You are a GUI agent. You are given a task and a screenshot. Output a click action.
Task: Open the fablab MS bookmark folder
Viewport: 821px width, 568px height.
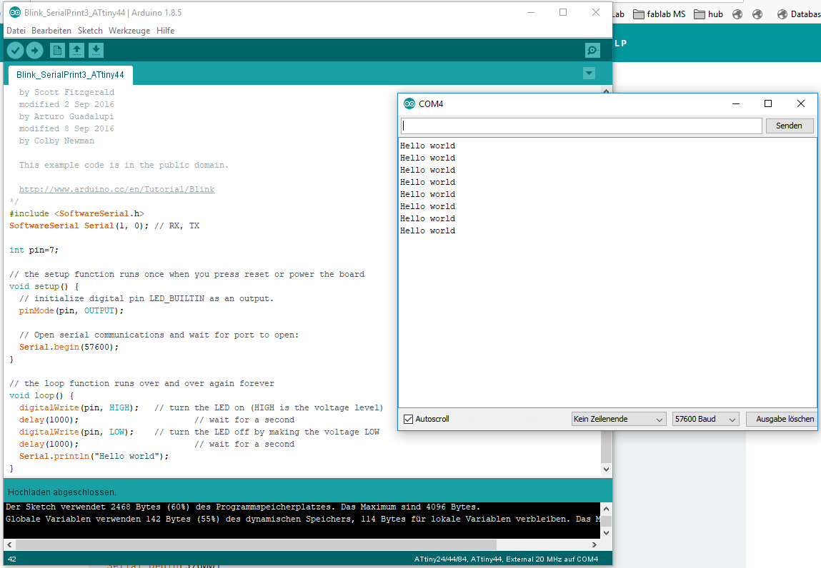[x=660, y=14]
